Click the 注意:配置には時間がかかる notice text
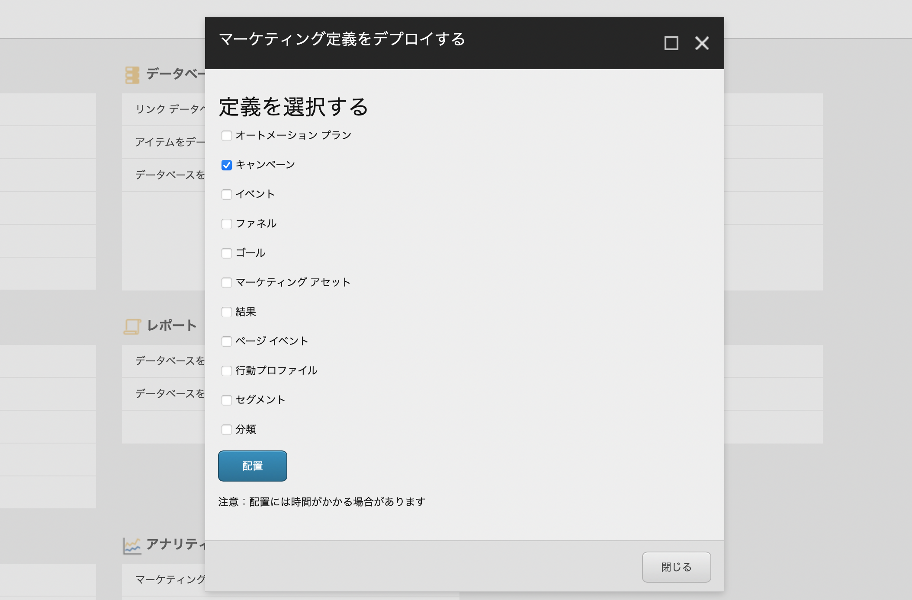 click(x=322, y=502)
